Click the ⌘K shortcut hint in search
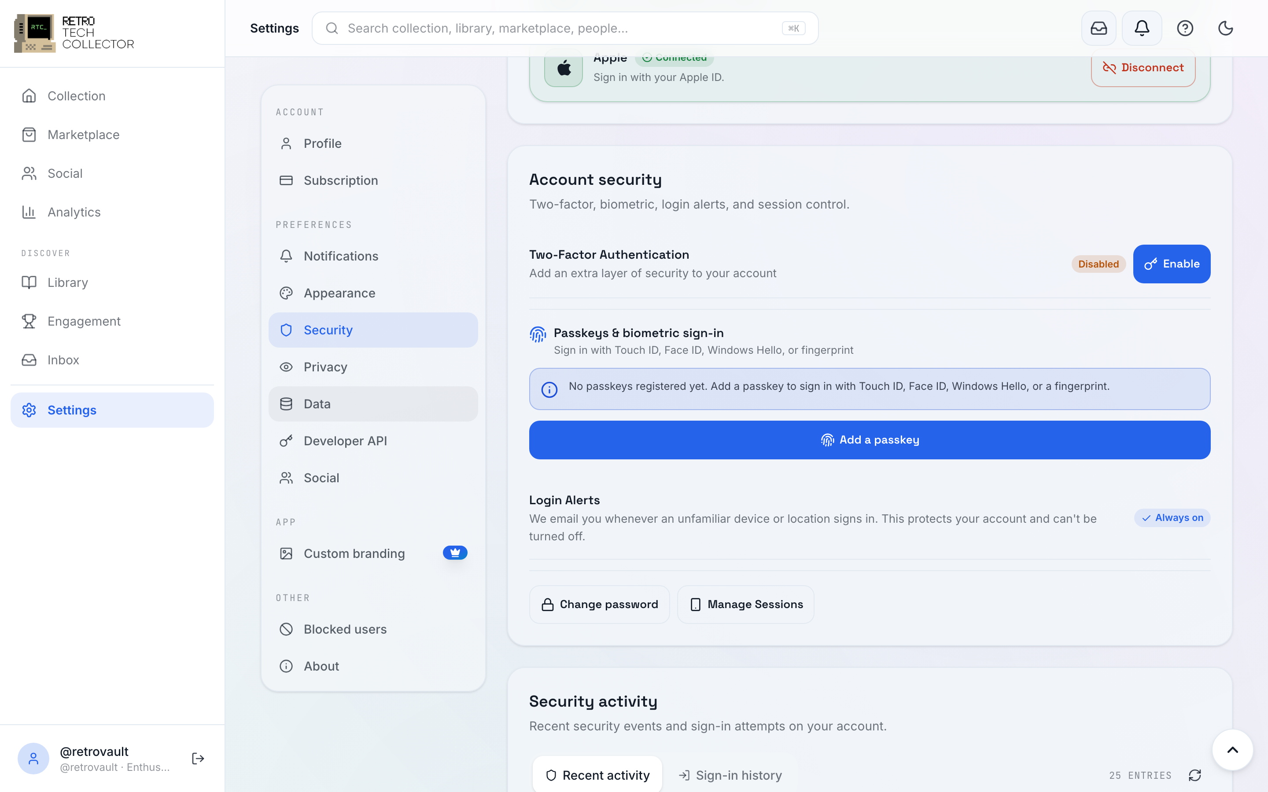 793,28
